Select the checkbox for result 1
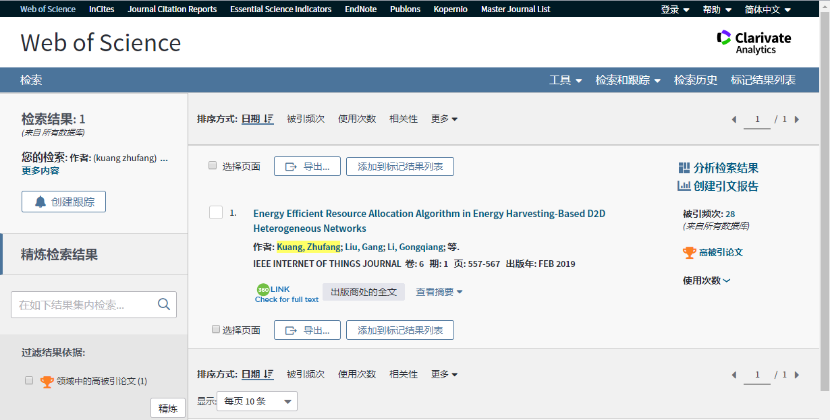This screenshot has width=830, height=420. tap(216, 213)
